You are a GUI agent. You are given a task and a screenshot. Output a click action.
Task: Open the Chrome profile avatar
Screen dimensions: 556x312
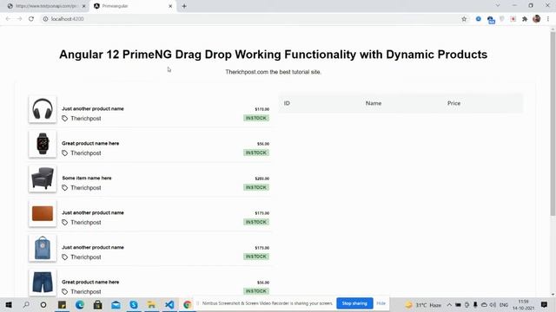point(537,19)
